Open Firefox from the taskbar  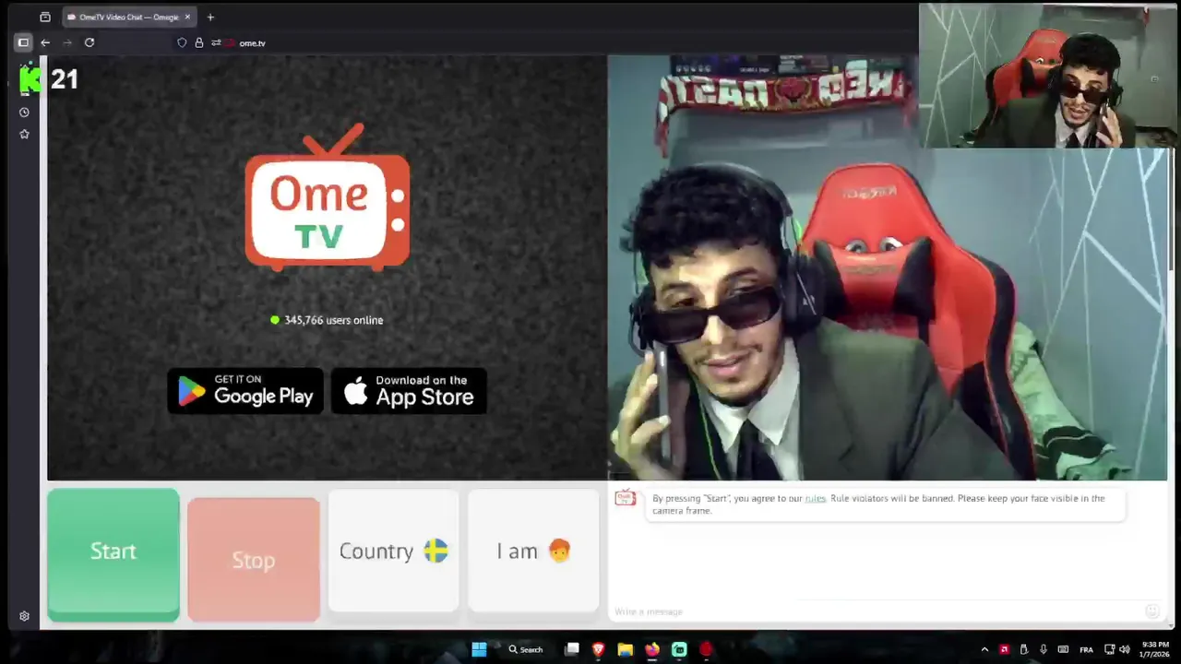click(x=652, y=649)
